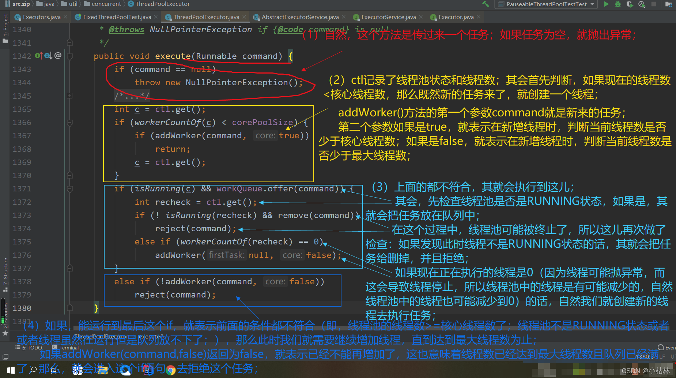Close the Executors.java tab
Viewport: 676px width, 378px height.
65,17
